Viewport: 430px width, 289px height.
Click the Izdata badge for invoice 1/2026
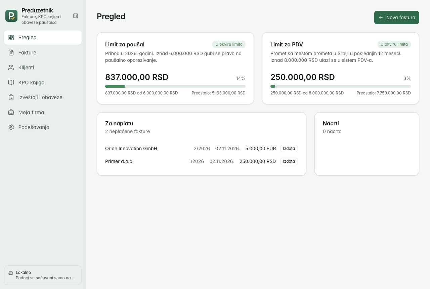point(289,161)
